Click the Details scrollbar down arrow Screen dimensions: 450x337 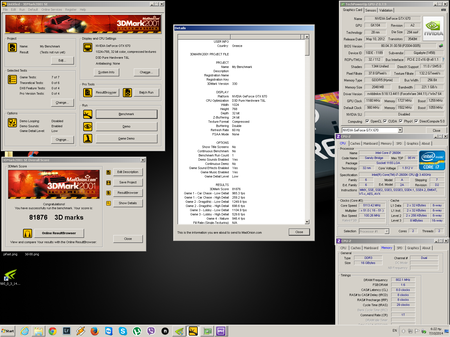(307, 222)
